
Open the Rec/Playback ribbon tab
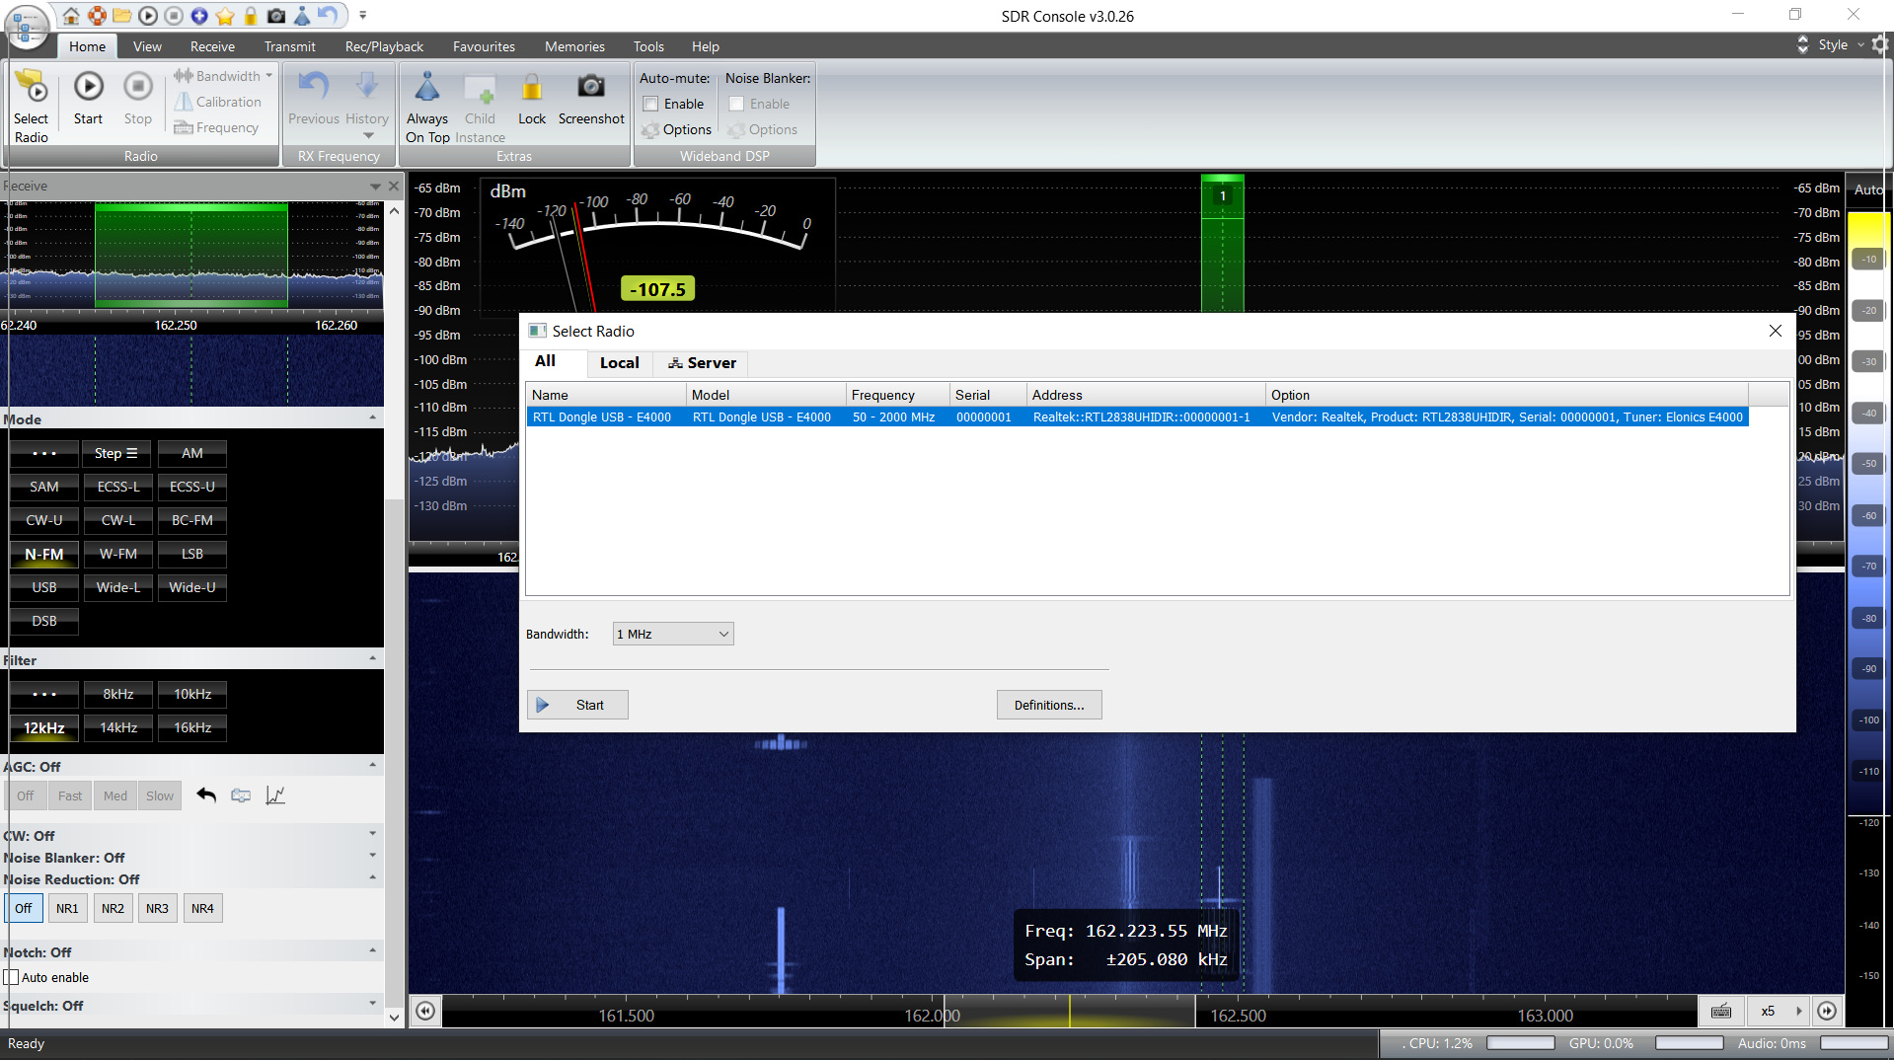click(x=384, y=46)
